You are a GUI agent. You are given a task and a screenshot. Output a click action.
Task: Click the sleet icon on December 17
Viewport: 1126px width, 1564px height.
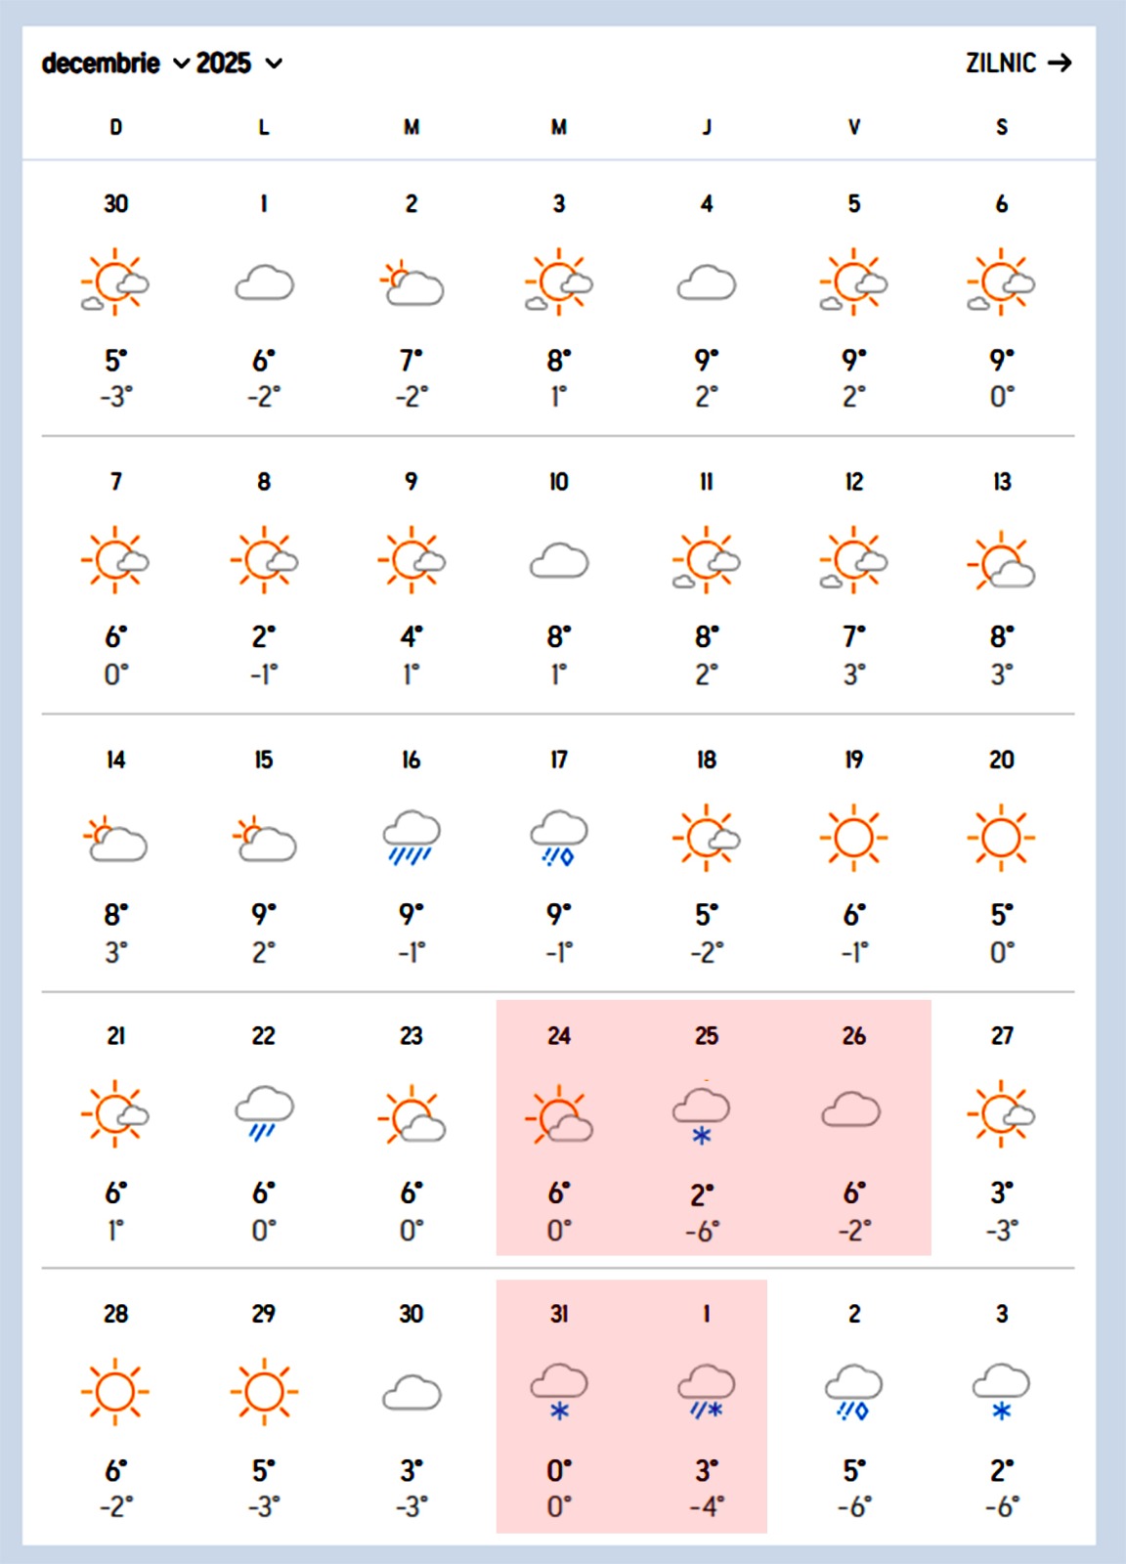click(559, 839)
